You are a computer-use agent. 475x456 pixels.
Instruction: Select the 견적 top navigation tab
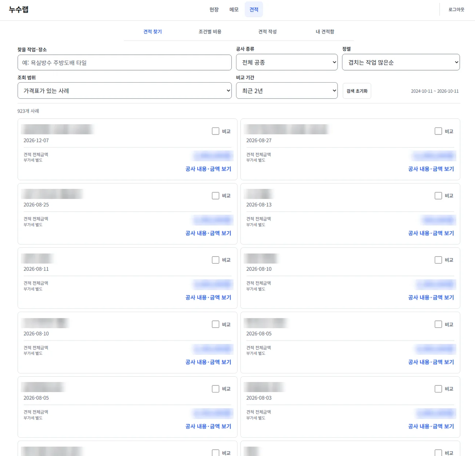(x=254, y=9)
